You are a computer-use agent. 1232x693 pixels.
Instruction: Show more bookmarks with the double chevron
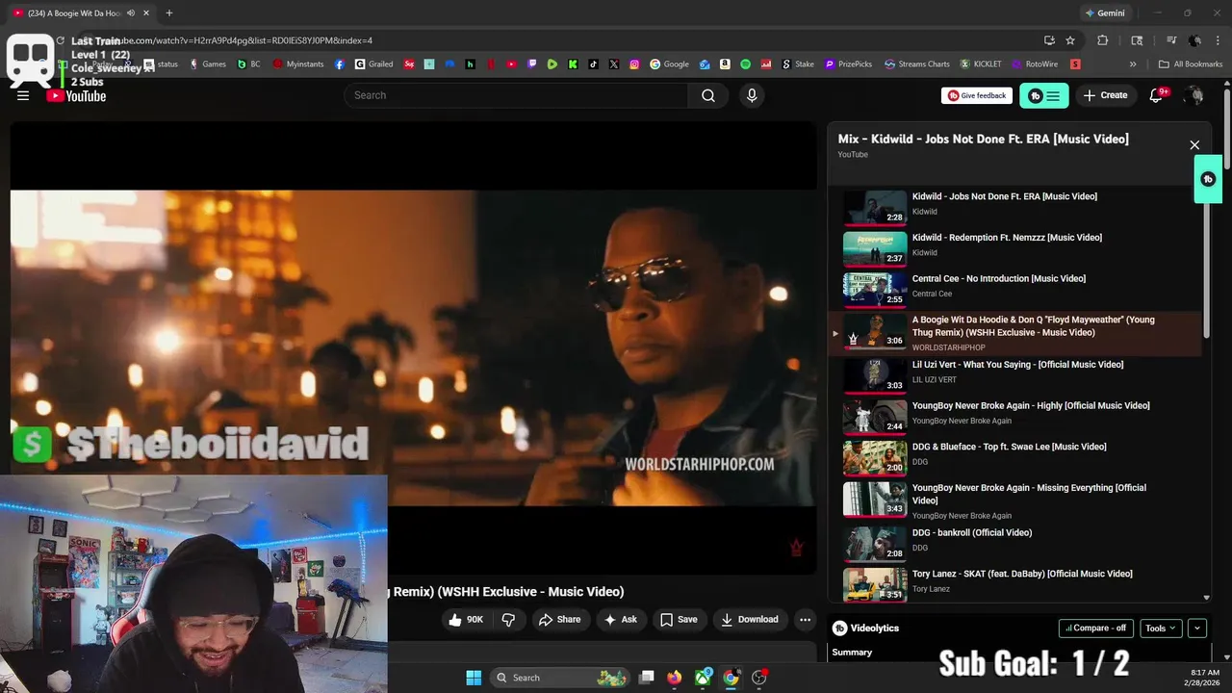point(1133,64)
